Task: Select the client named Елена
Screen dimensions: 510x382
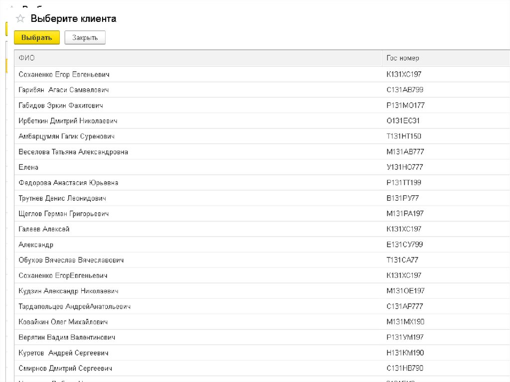Action: click(x=28, y=167)
